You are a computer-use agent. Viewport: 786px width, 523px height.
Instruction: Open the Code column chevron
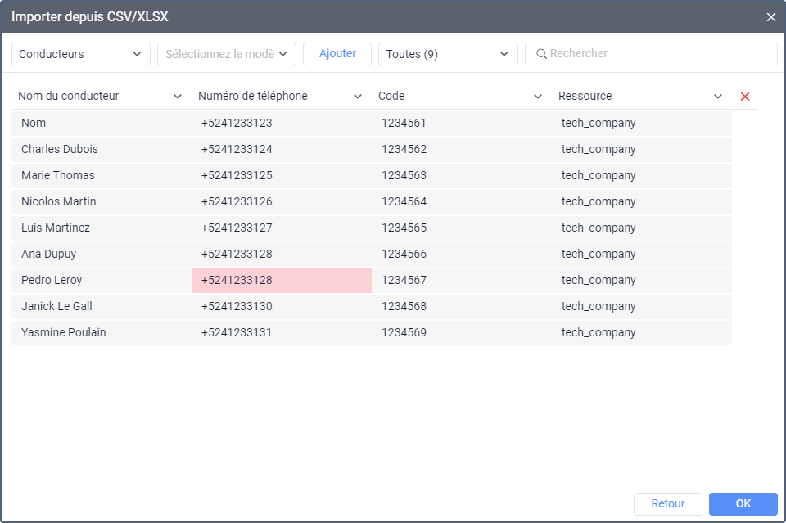pos(538,97)
